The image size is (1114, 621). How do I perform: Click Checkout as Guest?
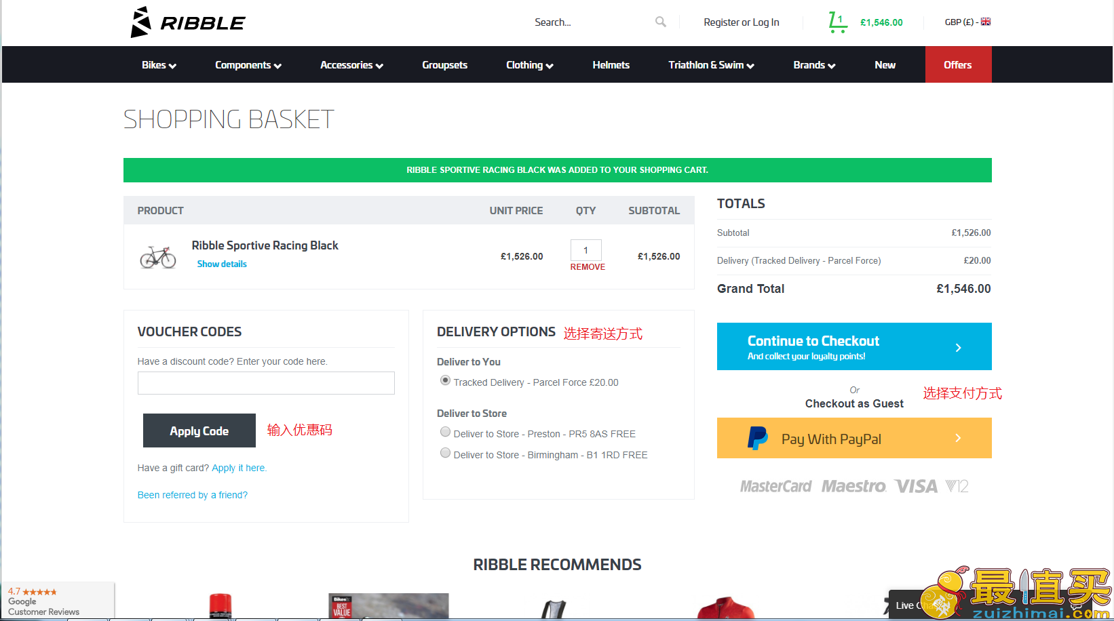[854, 403]
